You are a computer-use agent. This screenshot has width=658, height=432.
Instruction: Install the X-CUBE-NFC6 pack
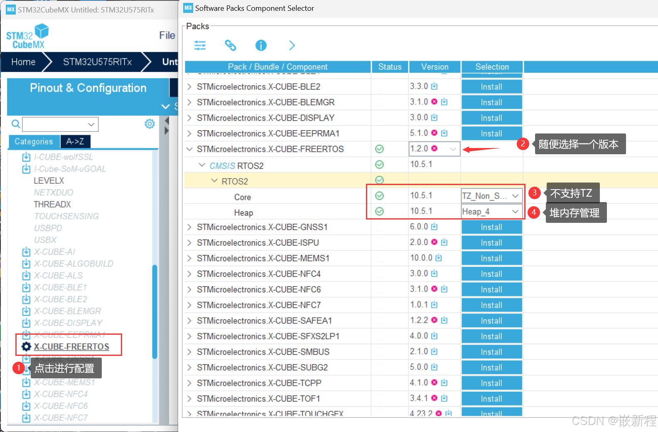point(491,289)
